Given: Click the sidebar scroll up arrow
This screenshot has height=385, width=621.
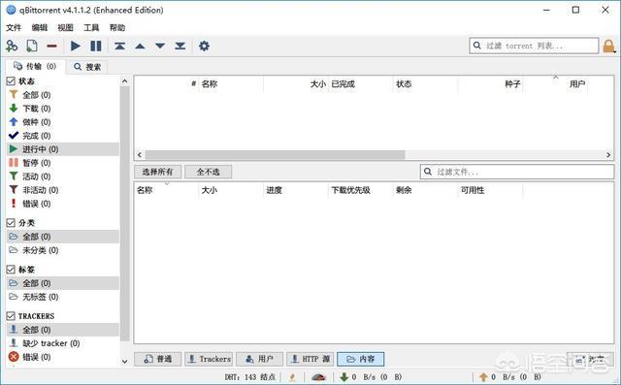Looking at the screenshot, I should (x=125, y=81).
